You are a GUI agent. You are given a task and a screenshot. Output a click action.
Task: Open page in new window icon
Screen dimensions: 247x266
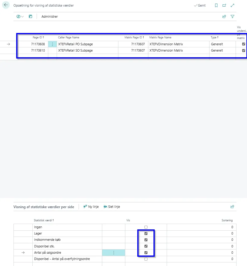(224, 5)
